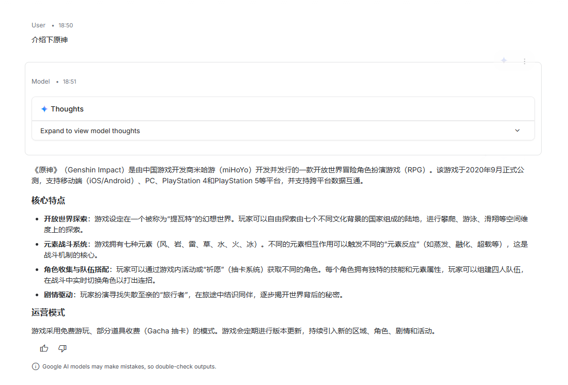This screenshot has width=568, height=385.
Task: Open the three-dot more options menu
Action: [524, 61]
